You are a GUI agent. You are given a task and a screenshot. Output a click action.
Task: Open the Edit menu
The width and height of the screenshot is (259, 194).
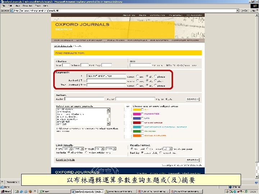click(x=10, y=6)
